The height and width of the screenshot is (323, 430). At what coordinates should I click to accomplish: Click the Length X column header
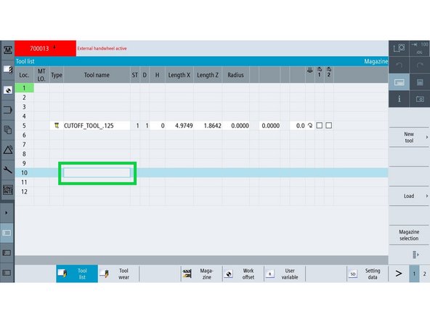tap(179, 75)
